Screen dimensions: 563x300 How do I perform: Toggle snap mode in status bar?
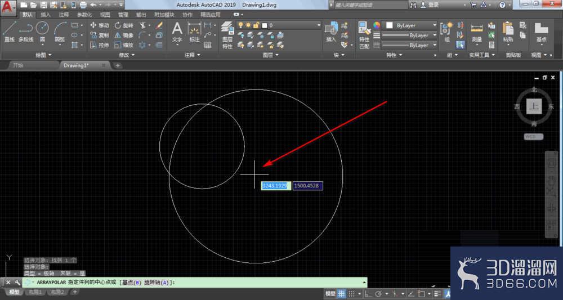coord(352,294)
